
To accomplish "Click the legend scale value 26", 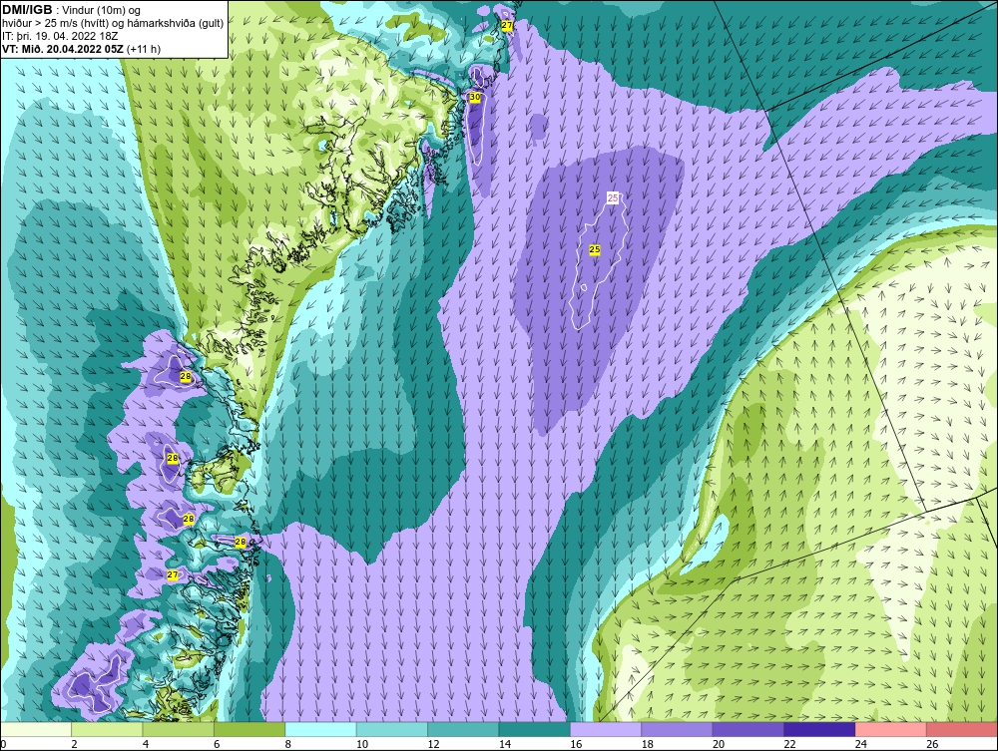I will point(932,744).
